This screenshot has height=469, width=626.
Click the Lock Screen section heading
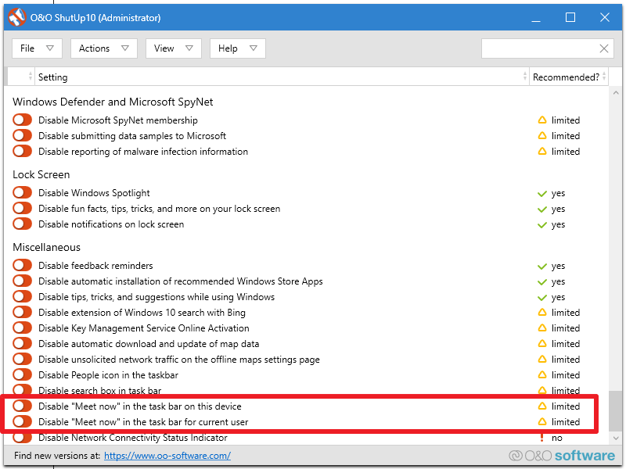pos(41,174)
